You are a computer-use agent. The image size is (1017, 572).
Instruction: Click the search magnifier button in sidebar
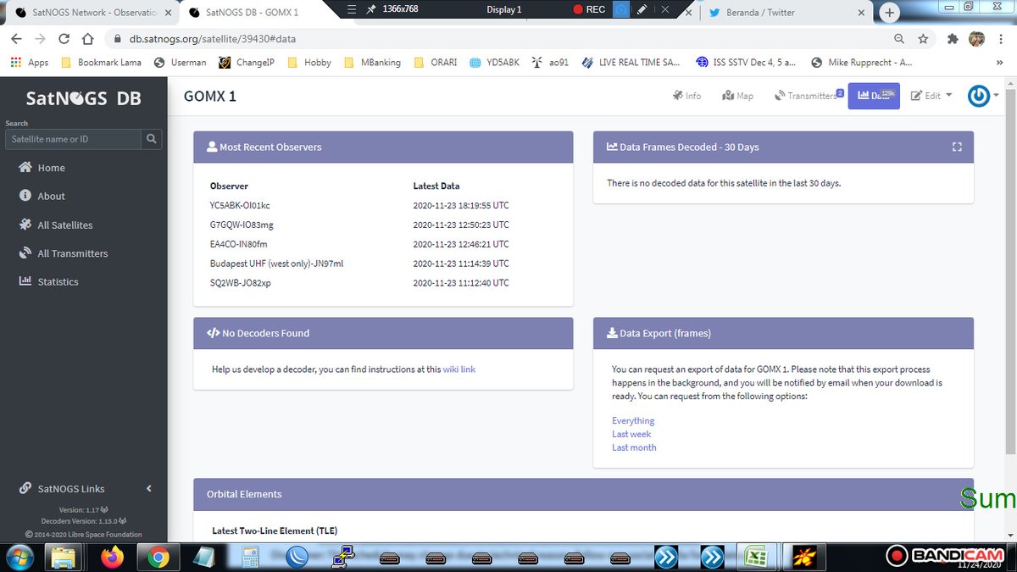pyautogui.click(x=152, y=139)
